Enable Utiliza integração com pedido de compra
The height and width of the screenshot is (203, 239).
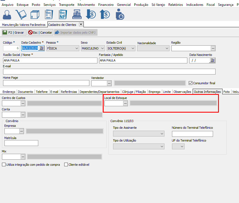(x=4, y=165)
